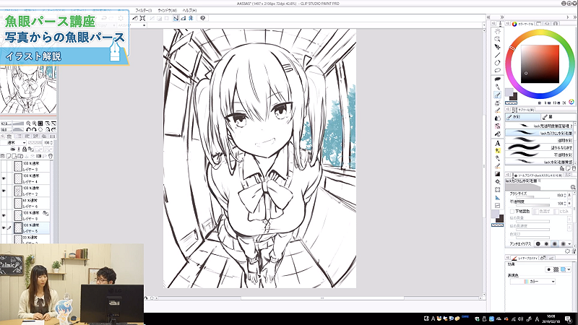Open the フィルター menu
Image resolution: width=578 pixels, height=325 pixels.
(143, 11)
